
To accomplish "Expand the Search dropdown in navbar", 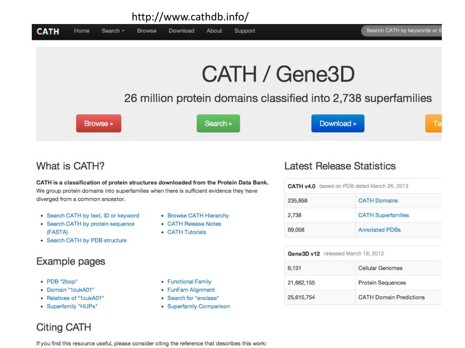I will [x=113, y=31].
